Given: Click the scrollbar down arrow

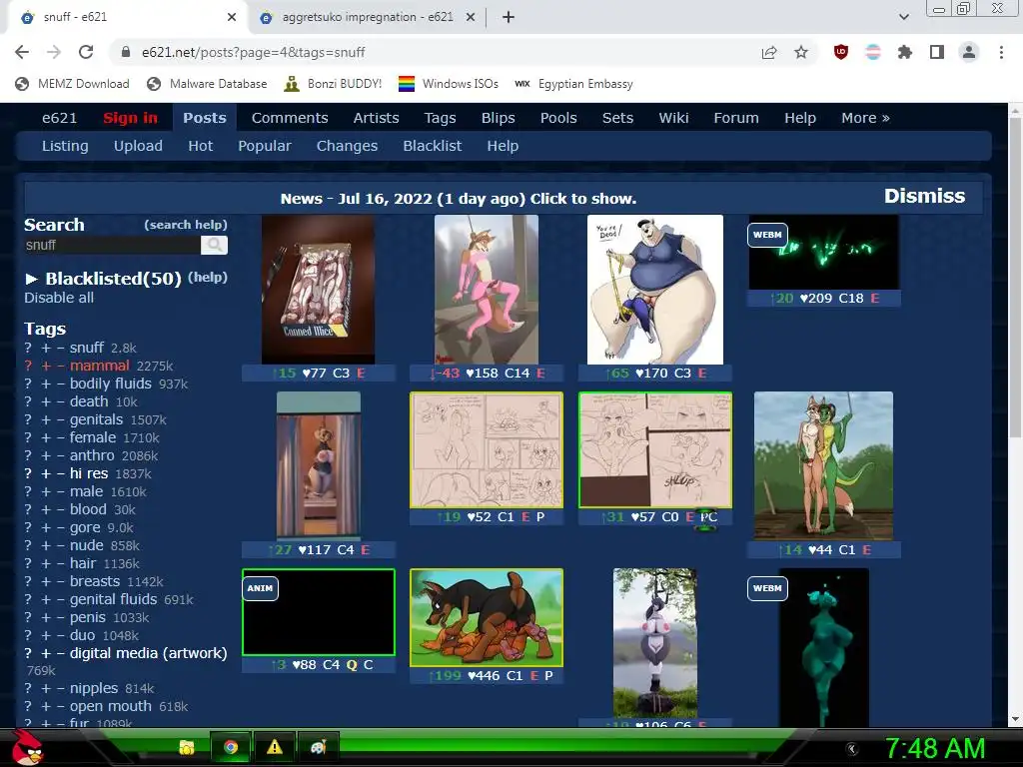Looking at the screenshot, I should (1015, 719).
